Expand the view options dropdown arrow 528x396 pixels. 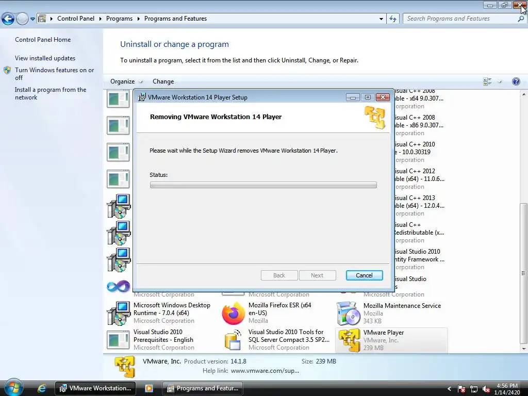point(500,82)
